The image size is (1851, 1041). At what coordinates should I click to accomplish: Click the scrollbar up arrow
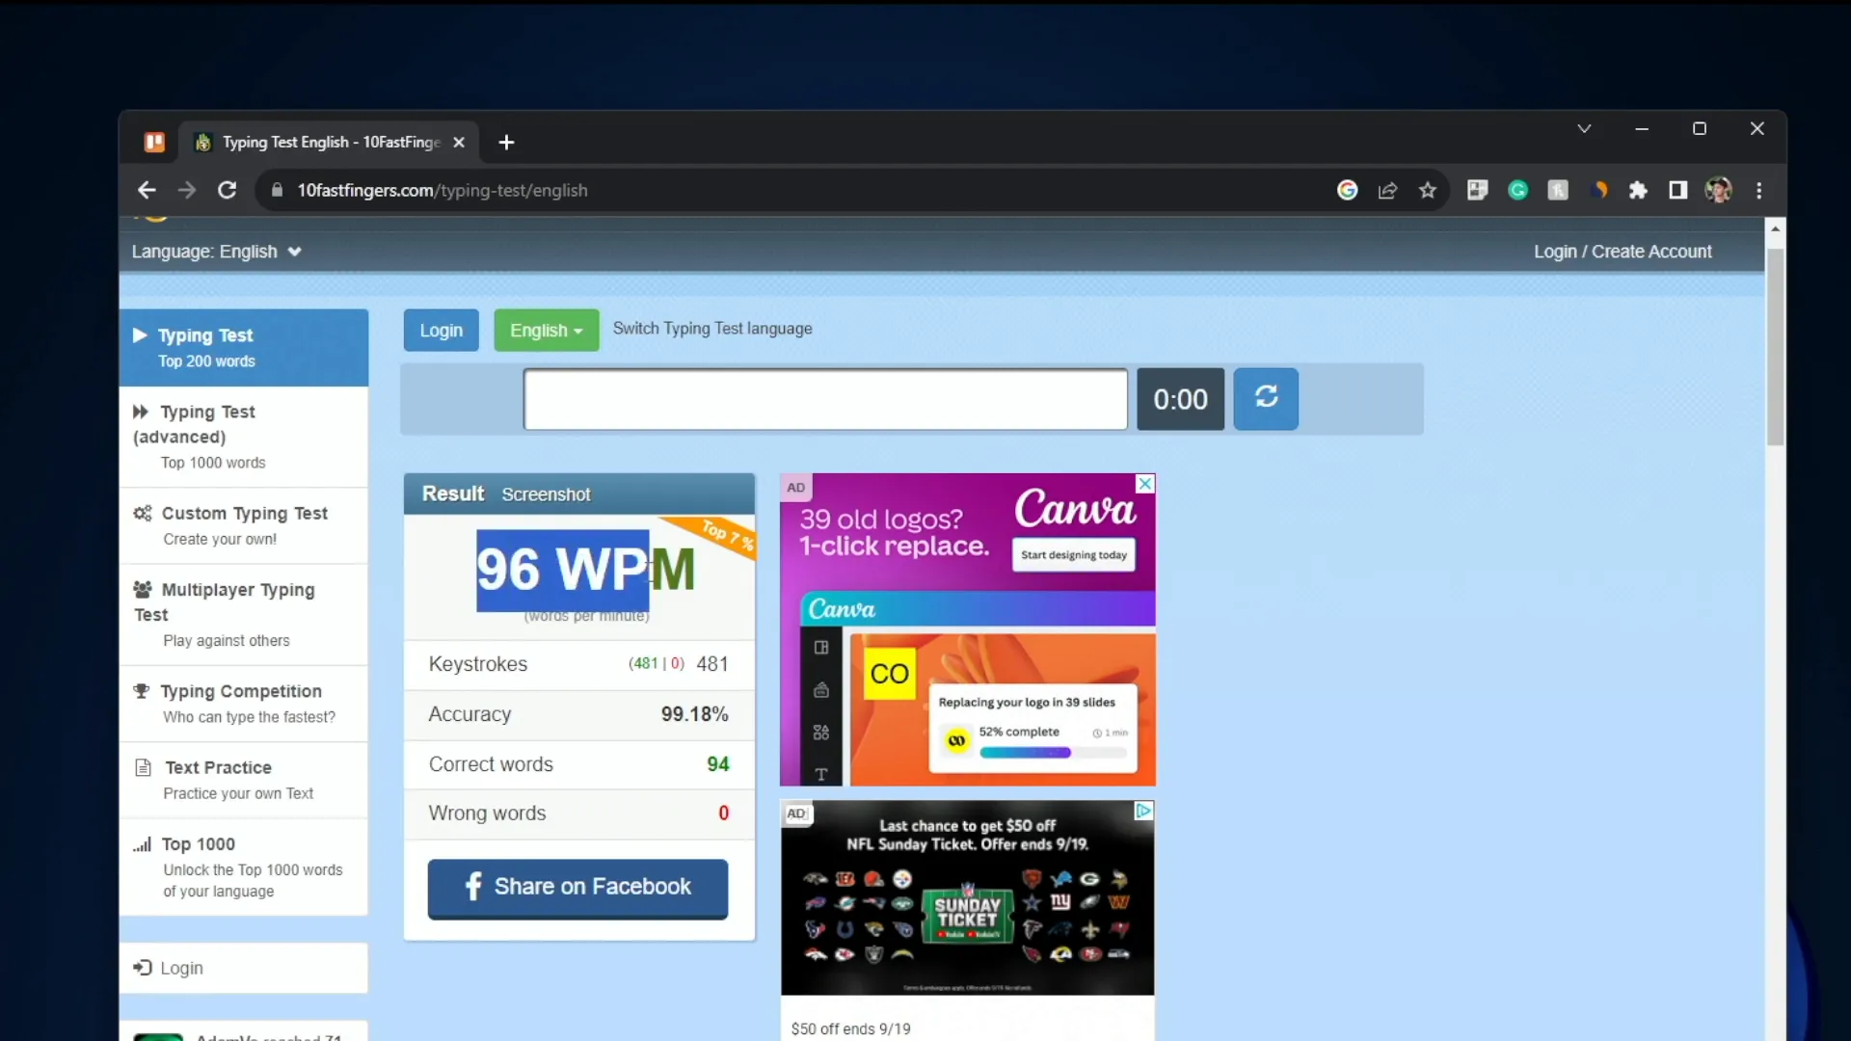click(x=1775, y=229)
